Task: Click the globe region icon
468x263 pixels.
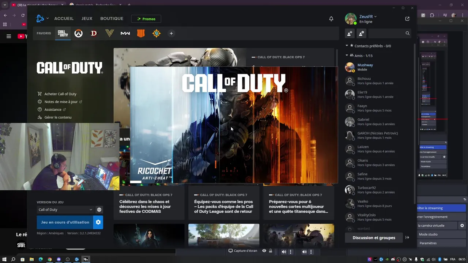Action: [x=99, y=210]
